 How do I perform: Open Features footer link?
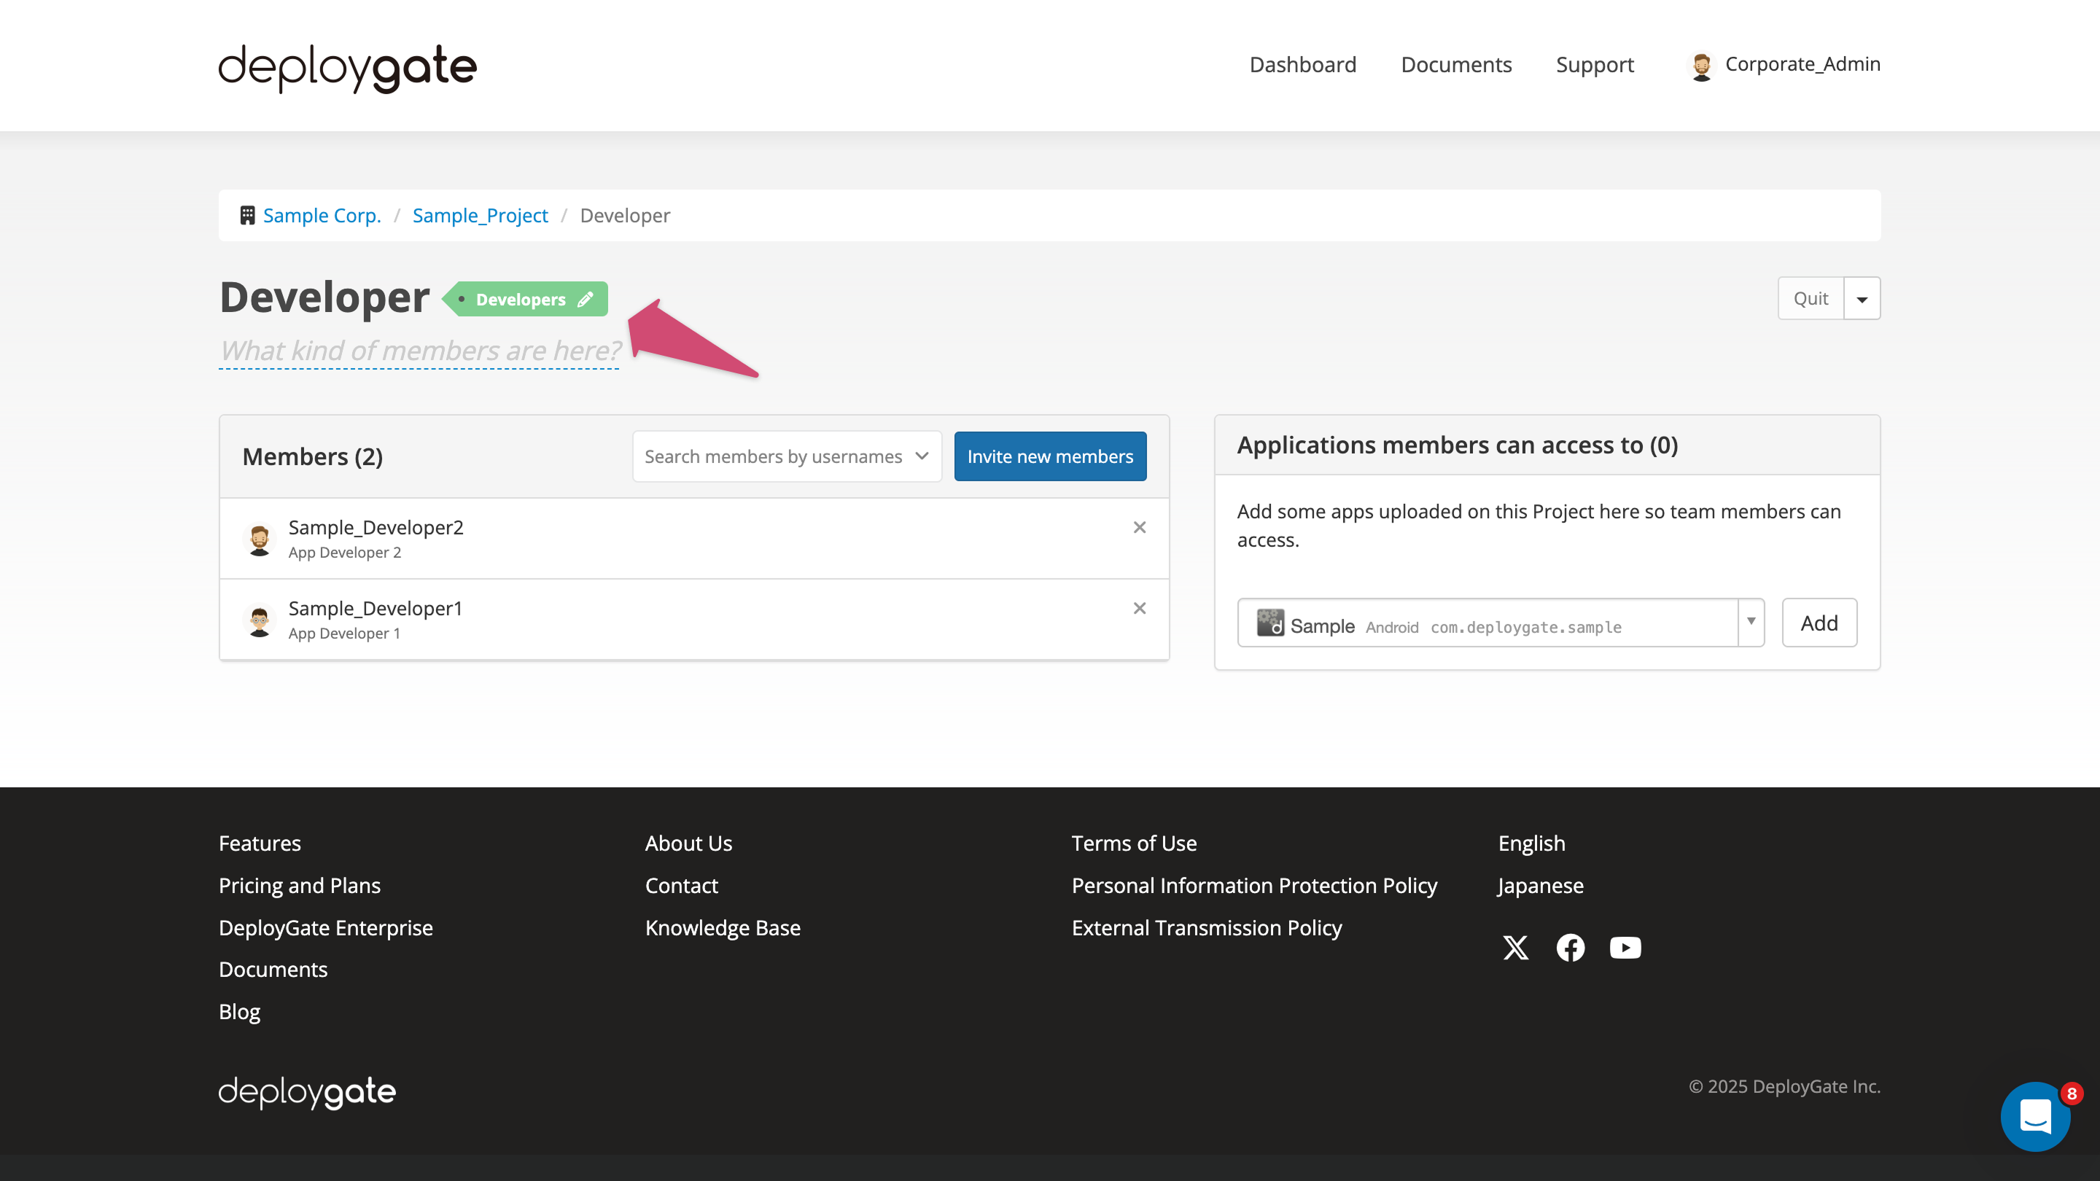(x=260, y=843)
